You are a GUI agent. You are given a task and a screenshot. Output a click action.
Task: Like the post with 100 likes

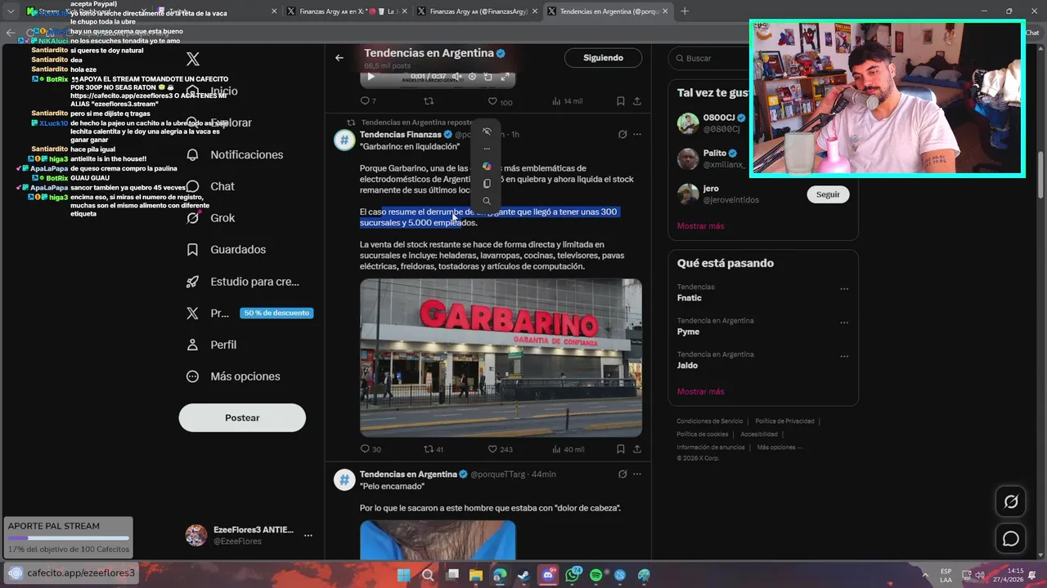[x=500, y=101]
